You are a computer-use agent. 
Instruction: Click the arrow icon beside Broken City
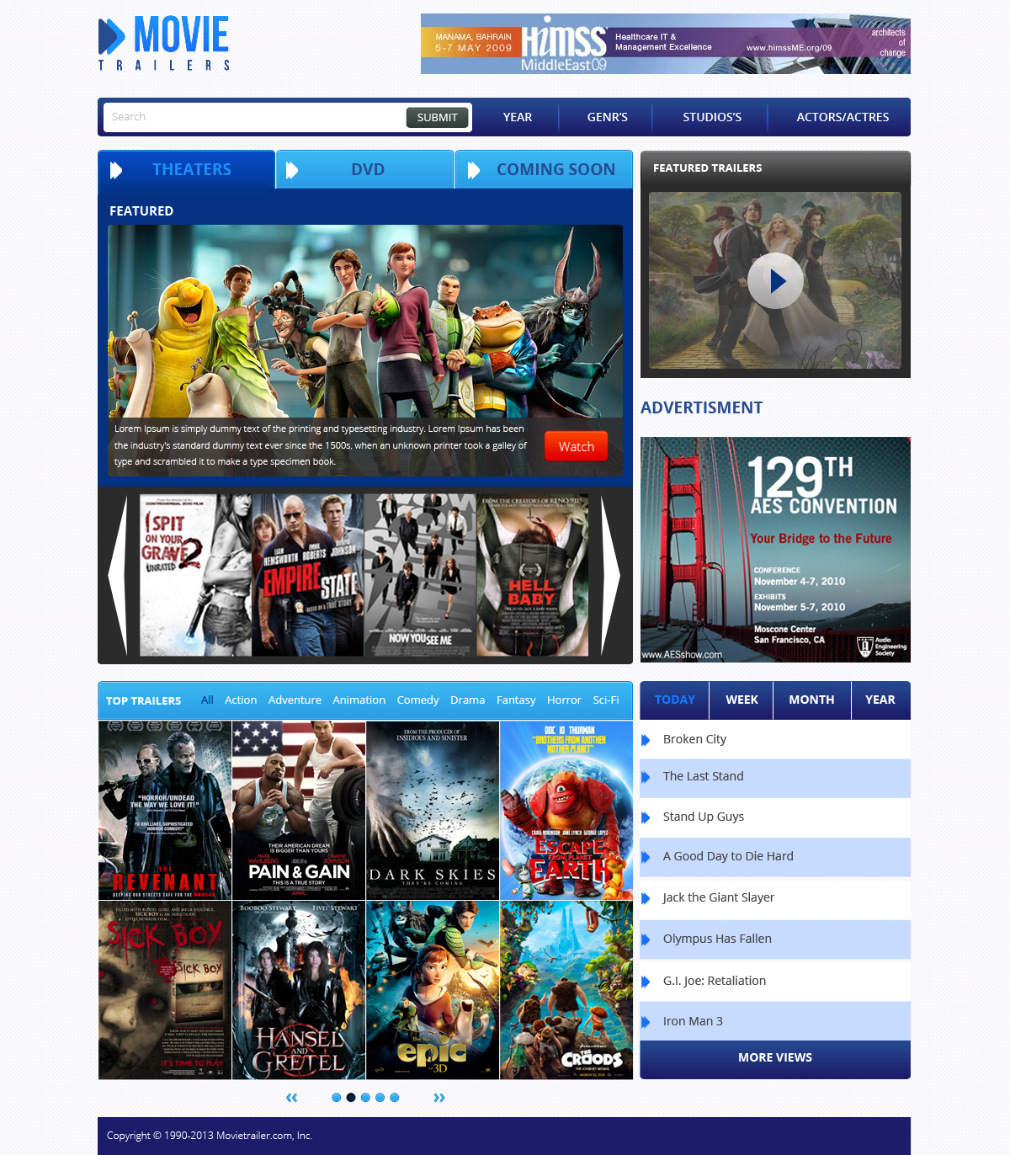(x=646, y=740)
